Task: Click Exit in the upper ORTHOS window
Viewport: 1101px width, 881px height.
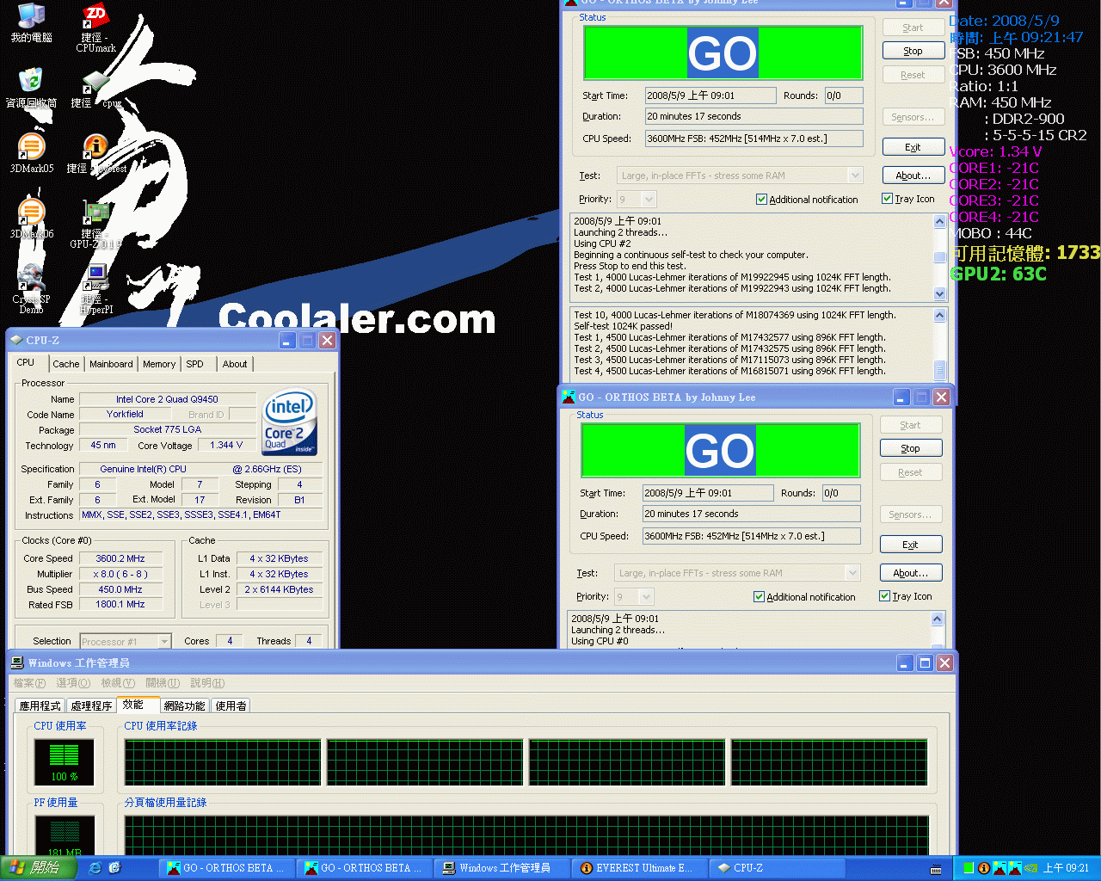Action: click(913, 147)
